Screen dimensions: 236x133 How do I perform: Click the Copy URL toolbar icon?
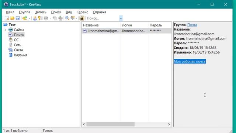point(55,18)
